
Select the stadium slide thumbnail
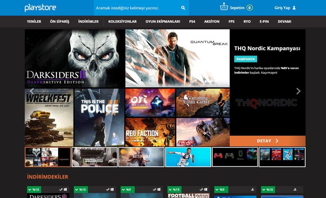pos(95,157)
